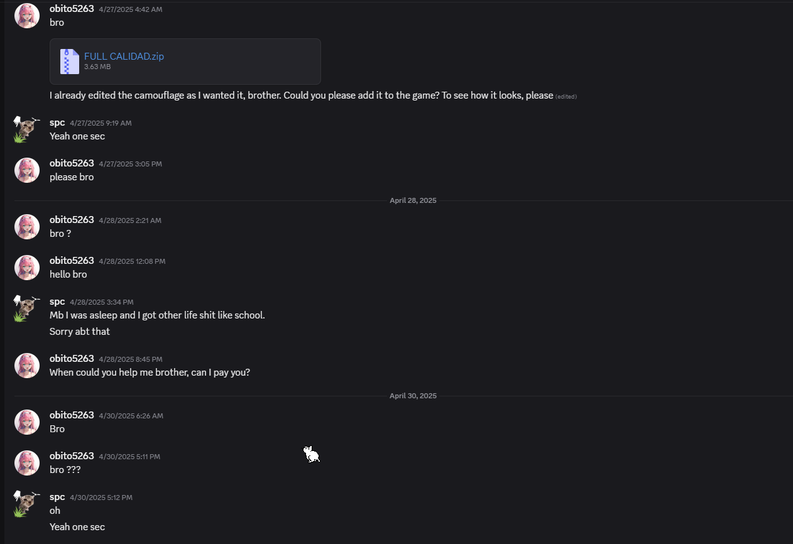The image size is (793, 544).
Task: Click the "(edited)" label on the camouflage message
Action: (x=566, y=96)
